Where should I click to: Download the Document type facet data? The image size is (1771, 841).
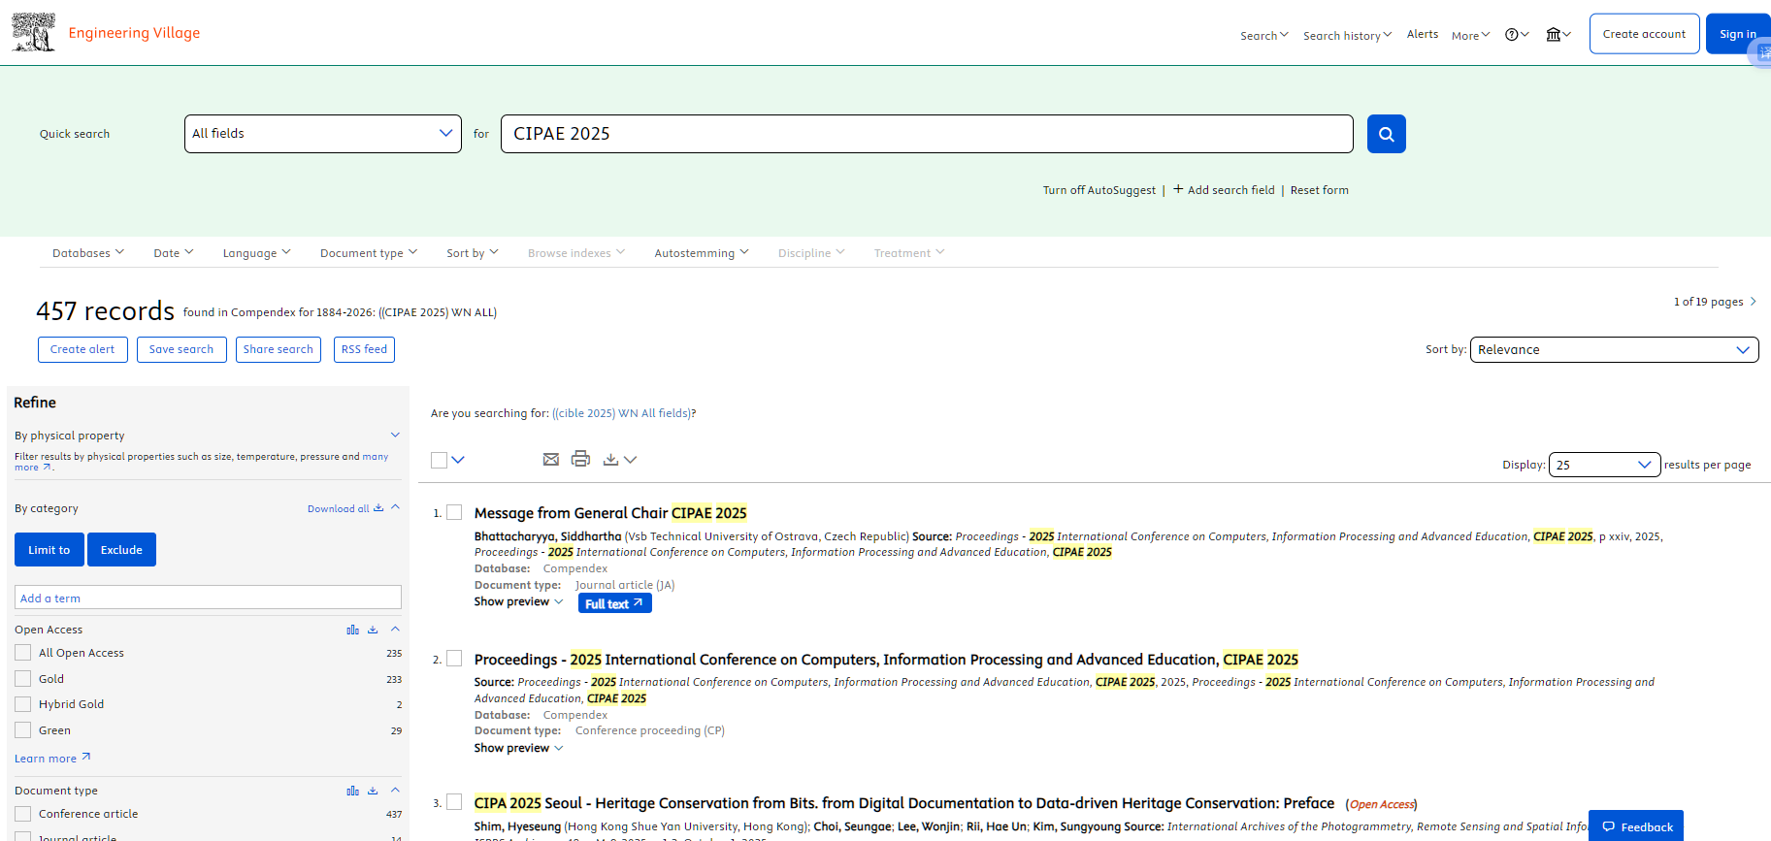(x=373, y=791)
